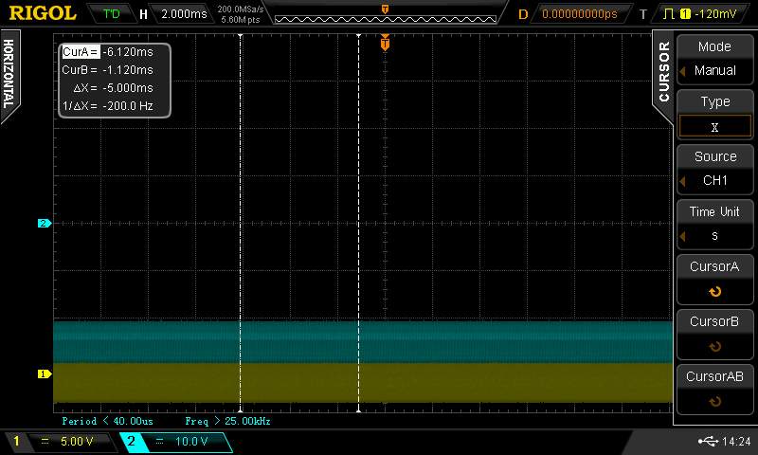Click the RIGOL logo
758x455 pixels.
(40, 13)
